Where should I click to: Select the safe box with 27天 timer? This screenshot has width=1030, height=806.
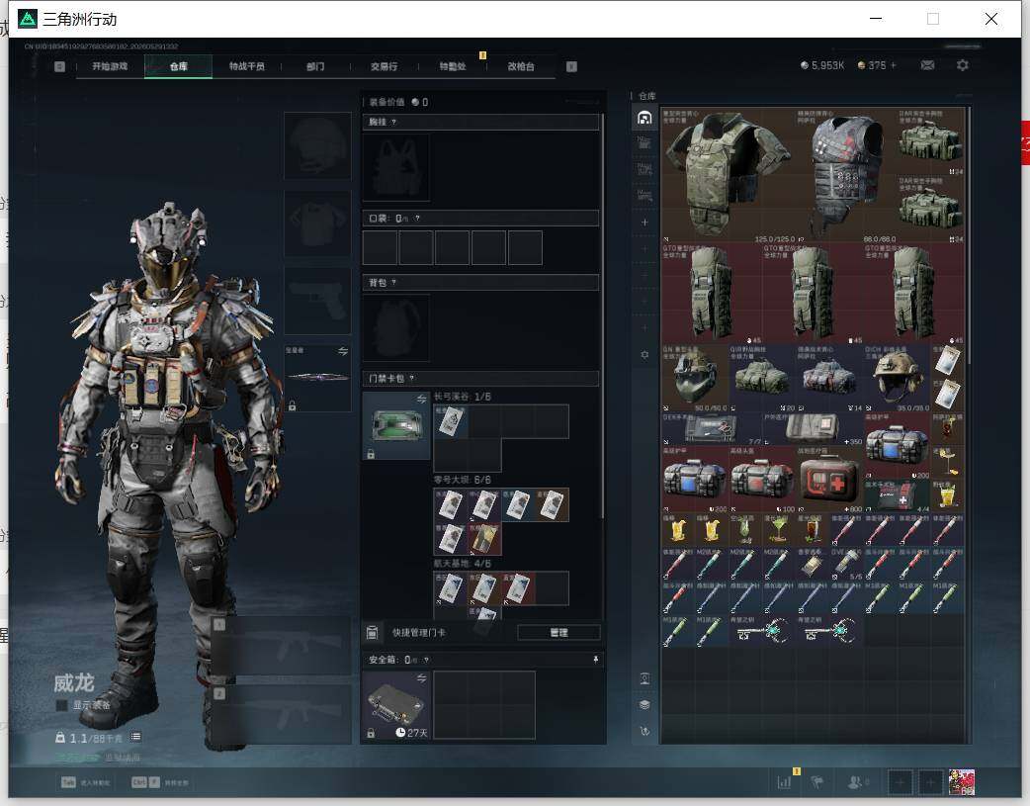pos(396,705)
